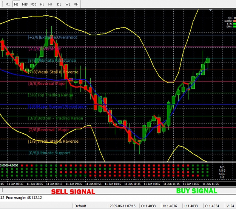Click the M30 row label in indicator panel

pyautogui.click(x=222, y=174)
